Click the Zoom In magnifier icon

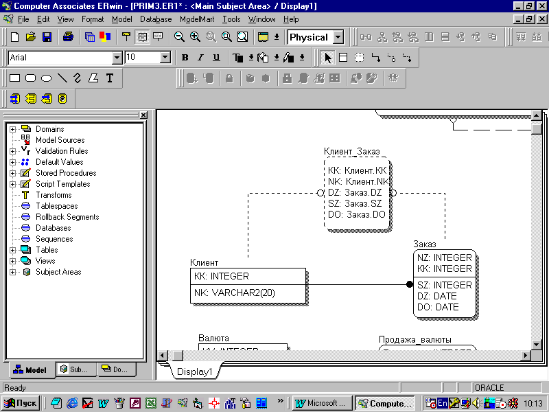(195, 37)
